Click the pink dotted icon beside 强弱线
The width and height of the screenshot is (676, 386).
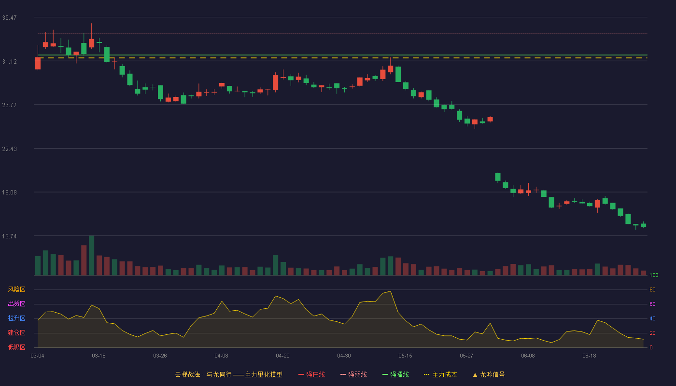343,374
